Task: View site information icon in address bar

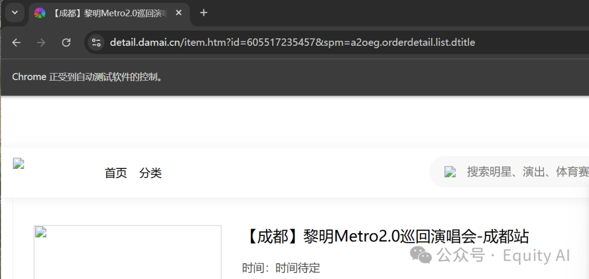Action: 96,43
